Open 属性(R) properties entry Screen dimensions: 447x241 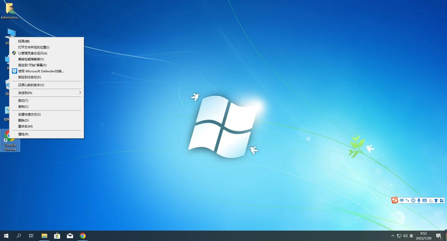[47, 134]
